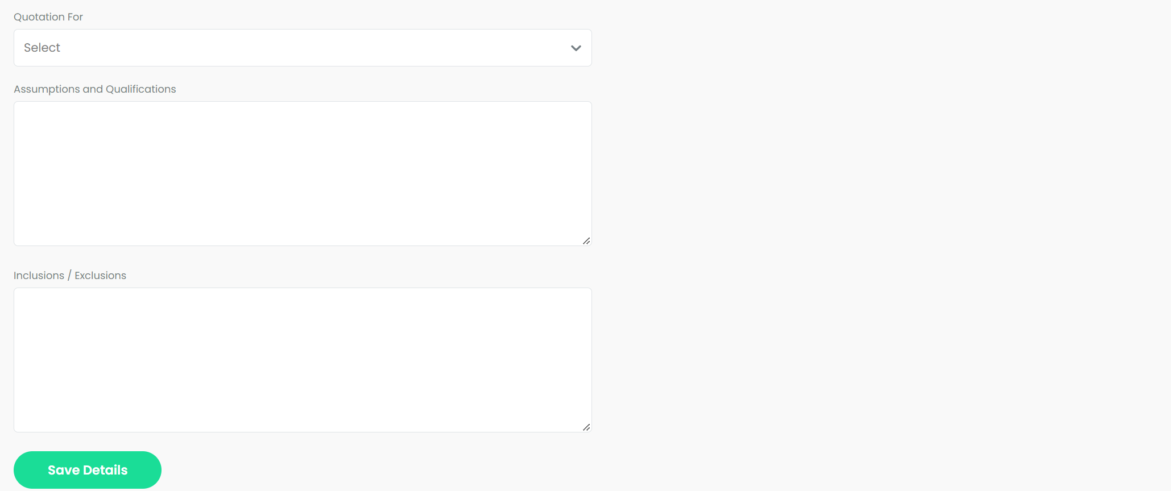
Task: Open the Quotation For select box
Action: 303,48
